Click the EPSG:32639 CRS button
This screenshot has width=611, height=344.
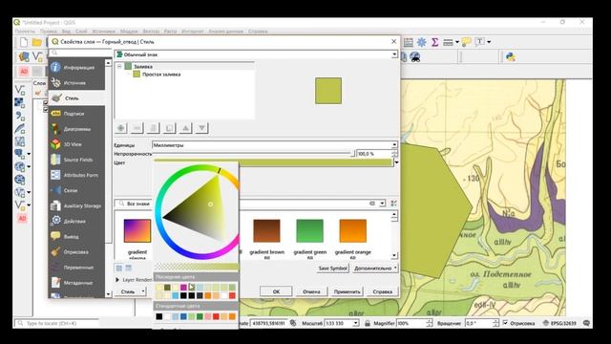[560, 323]
